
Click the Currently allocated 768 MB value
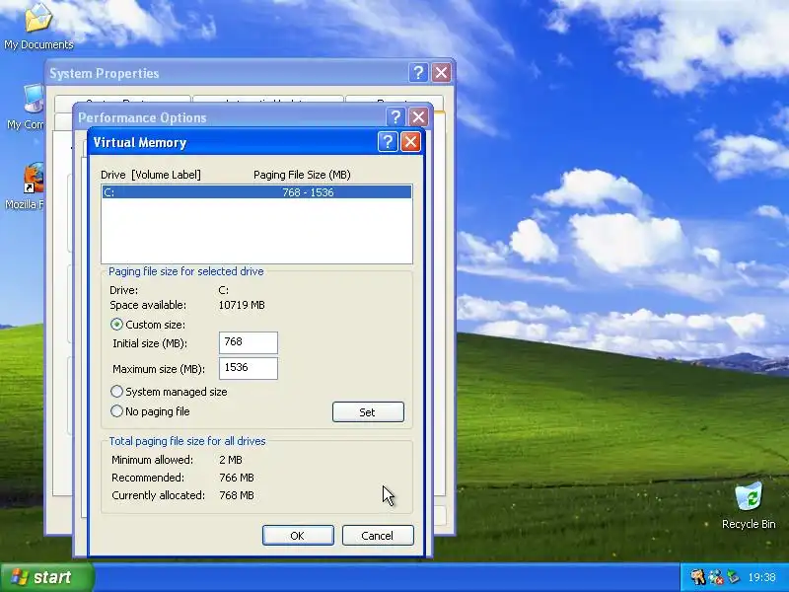point(237,495)
